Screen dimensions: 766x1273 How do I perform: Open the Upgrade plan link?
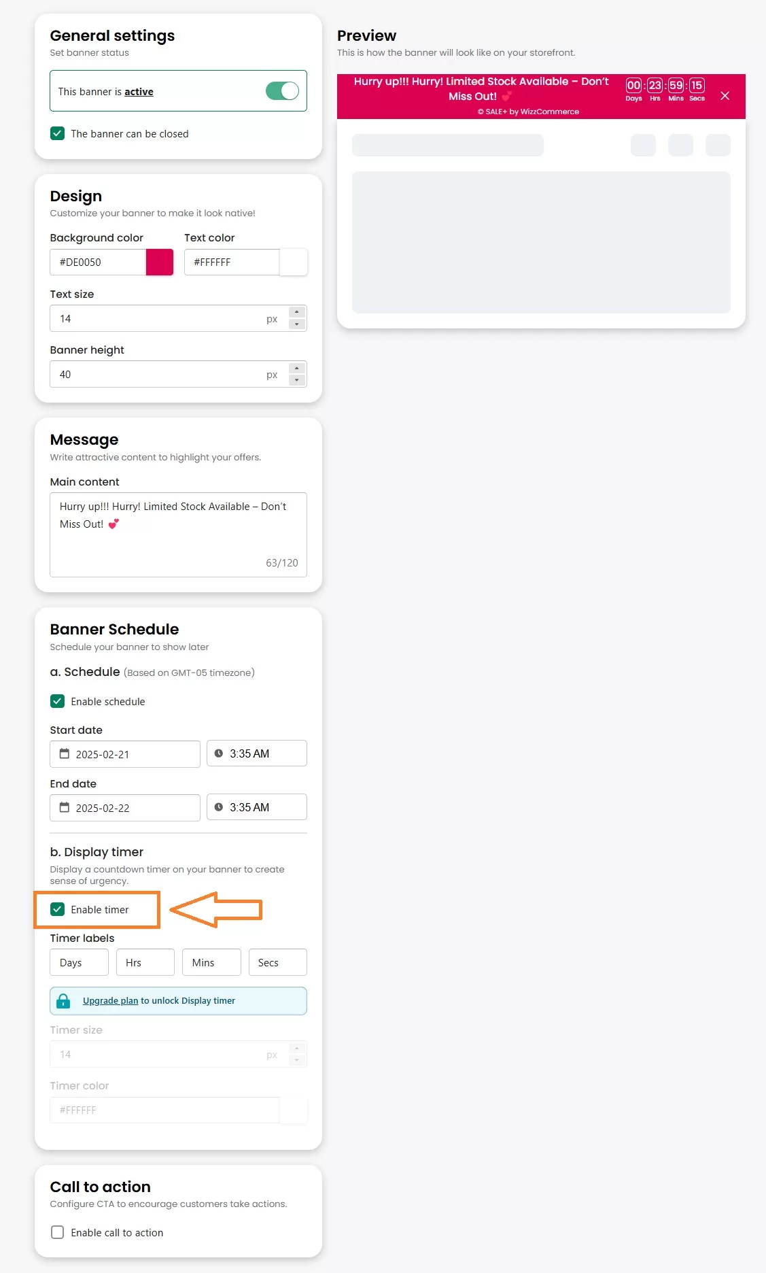110,1001
